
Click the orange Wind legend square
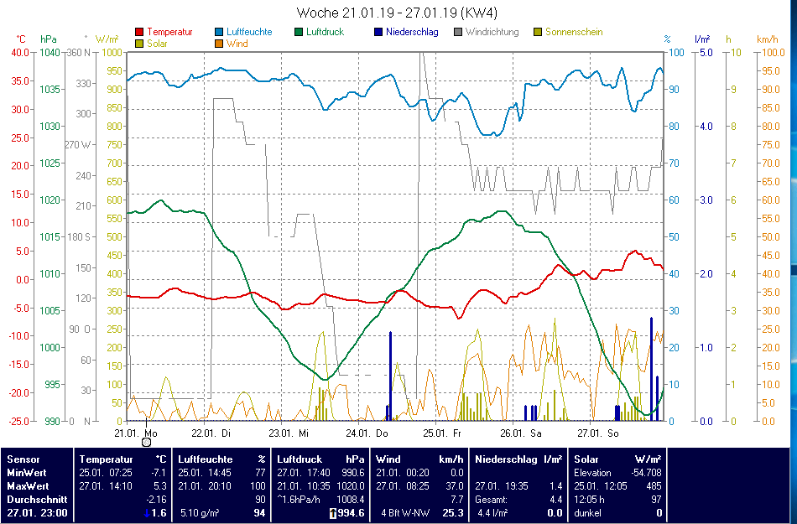point(219,44)
